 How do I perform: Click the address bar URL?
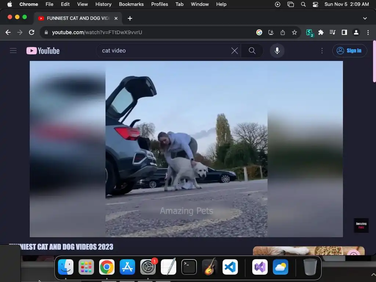(x=97, y=32)
